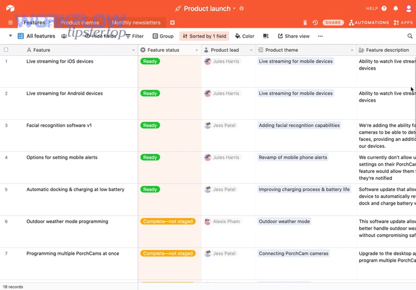The width and height of the screenshot is (416, 290).
Task: Select Live streaming for iOS devices cell
Action: point(81,72)
